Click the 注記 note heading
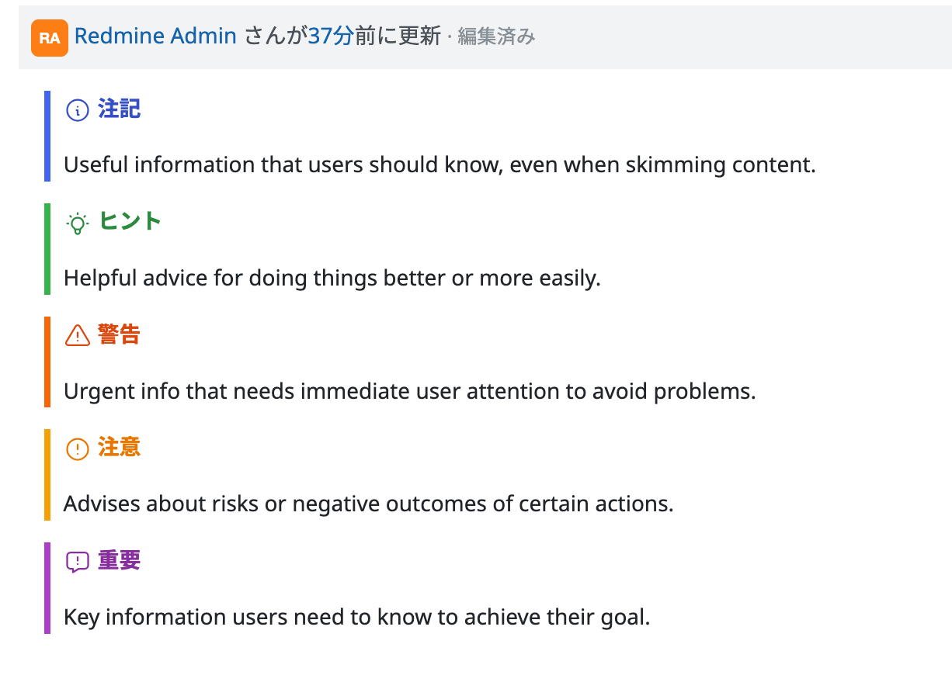Screen dimensions: 952x689 [x=119, y=109]
